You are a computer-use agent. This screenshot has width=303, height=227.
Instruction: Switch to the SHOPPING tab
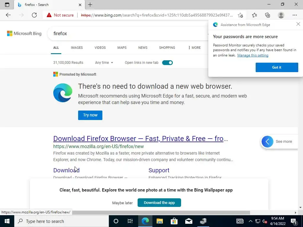coord(167,48)
